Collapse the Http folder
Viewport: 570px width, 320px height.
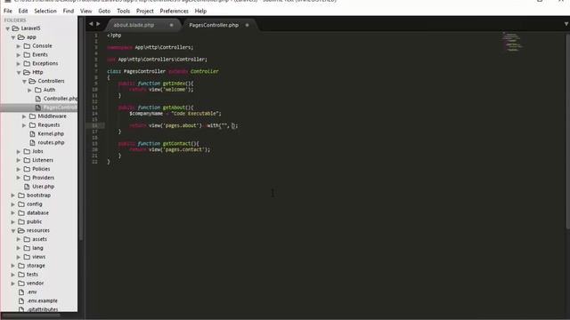[19, 72]
